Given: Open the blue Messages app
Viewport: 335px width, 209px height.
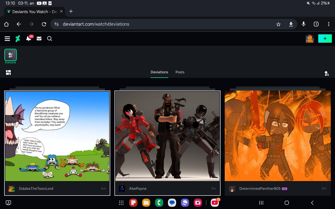Looking at the screenshot, I should 172,203.
